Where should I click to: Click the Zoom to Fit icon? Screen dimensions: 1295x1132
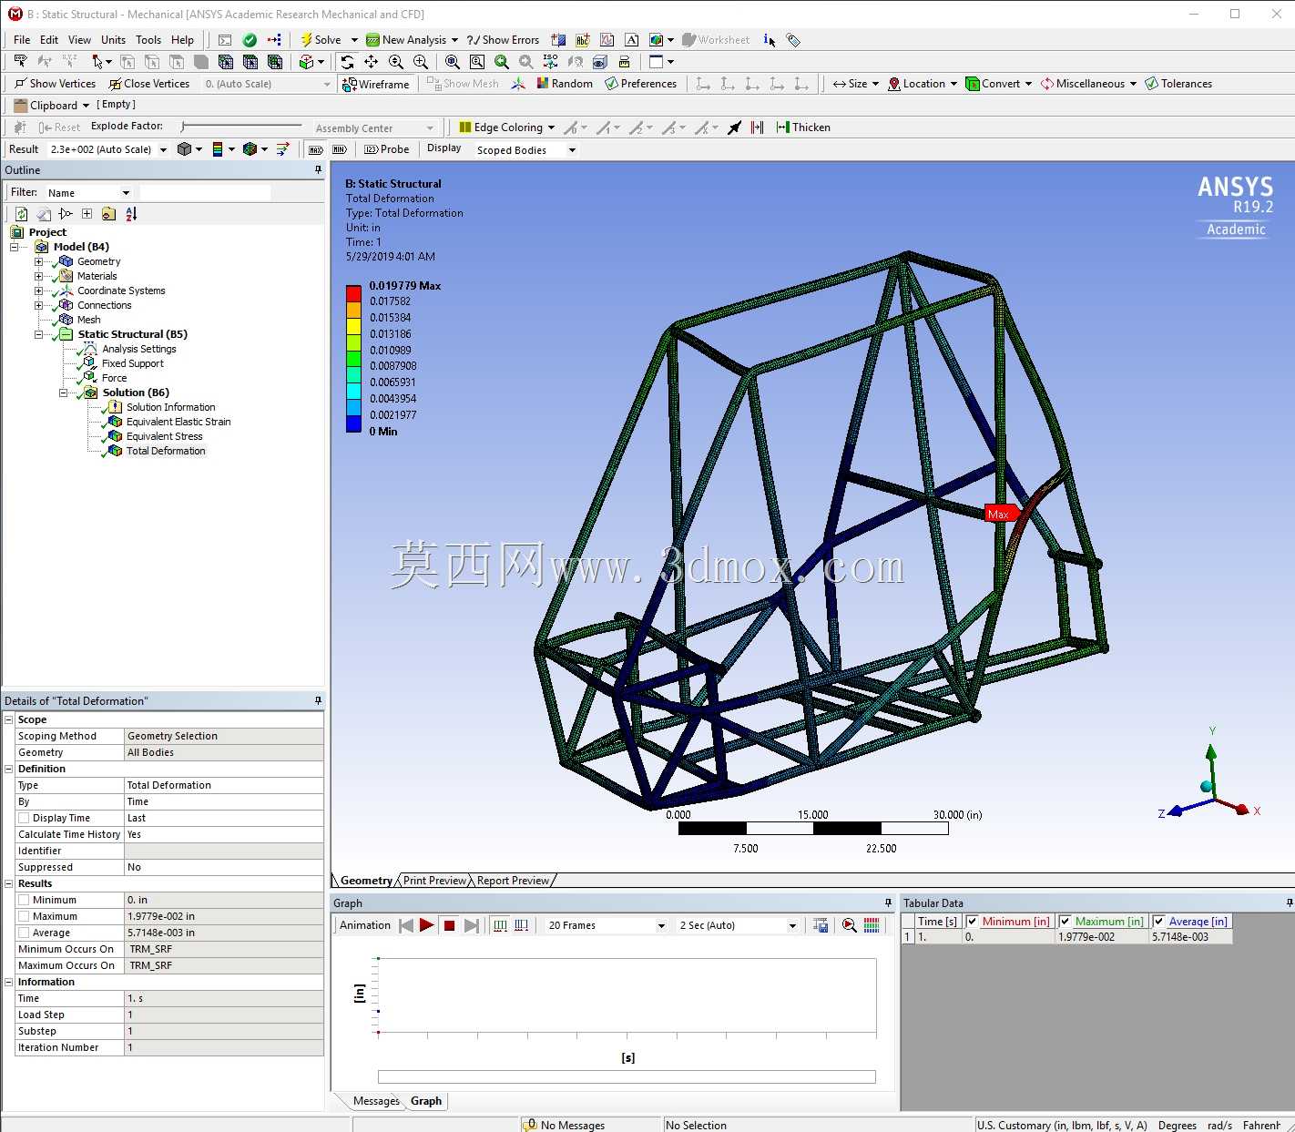[453, 62]
